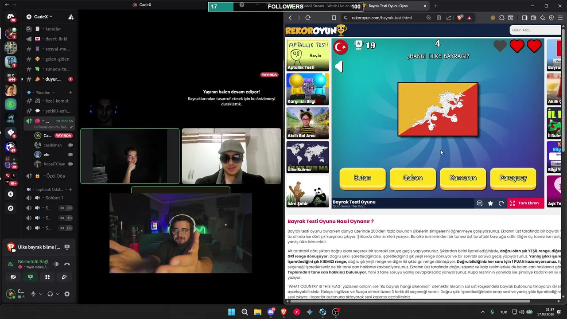
Task: Click the REKOROYUN site logo
Action: pyautogui.click(x=316, y=30)
